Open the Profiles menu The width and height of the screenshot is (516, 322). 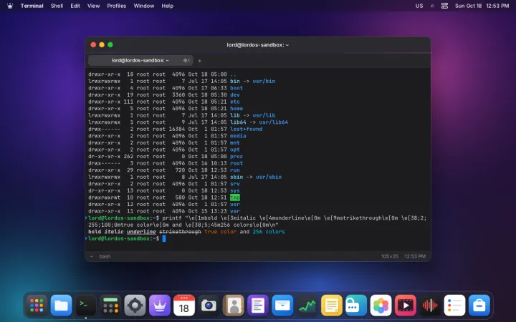(117, 6)
